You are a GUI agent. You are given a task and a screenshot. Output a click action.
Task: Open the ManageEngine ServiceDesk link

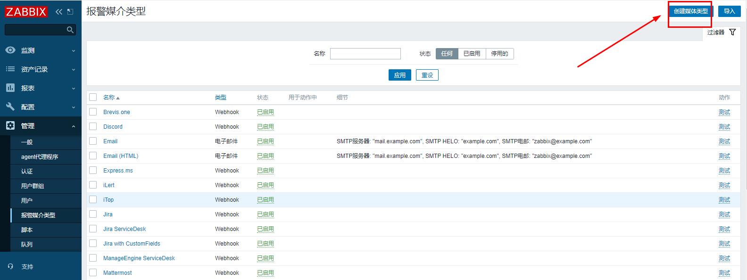coord(139,258)
